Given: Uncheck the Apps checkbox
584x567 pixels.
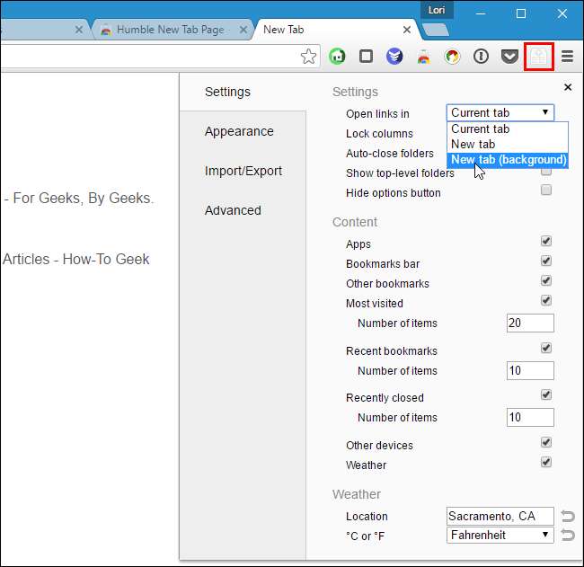Looking at the screenshot, I should click(546, 241).
